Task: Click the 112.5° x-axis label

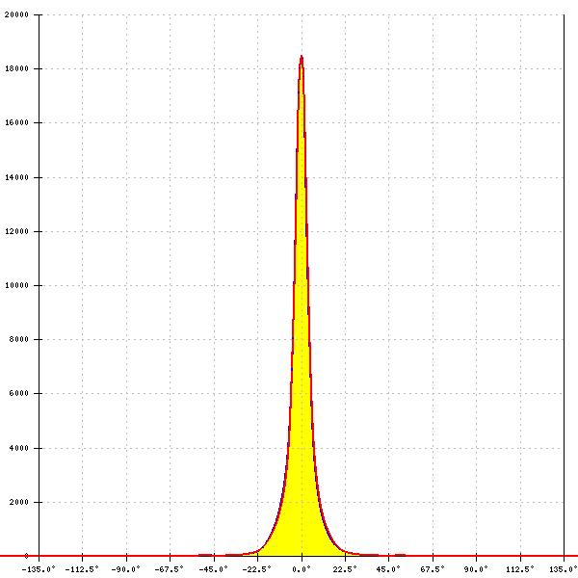Action: tap(520, 569)
